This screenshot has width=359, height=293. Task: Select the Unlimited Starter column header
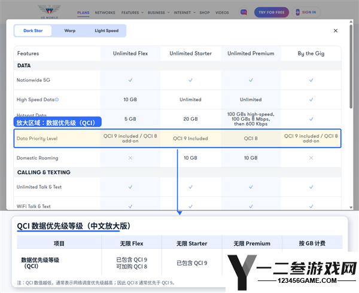coord(190,54)
